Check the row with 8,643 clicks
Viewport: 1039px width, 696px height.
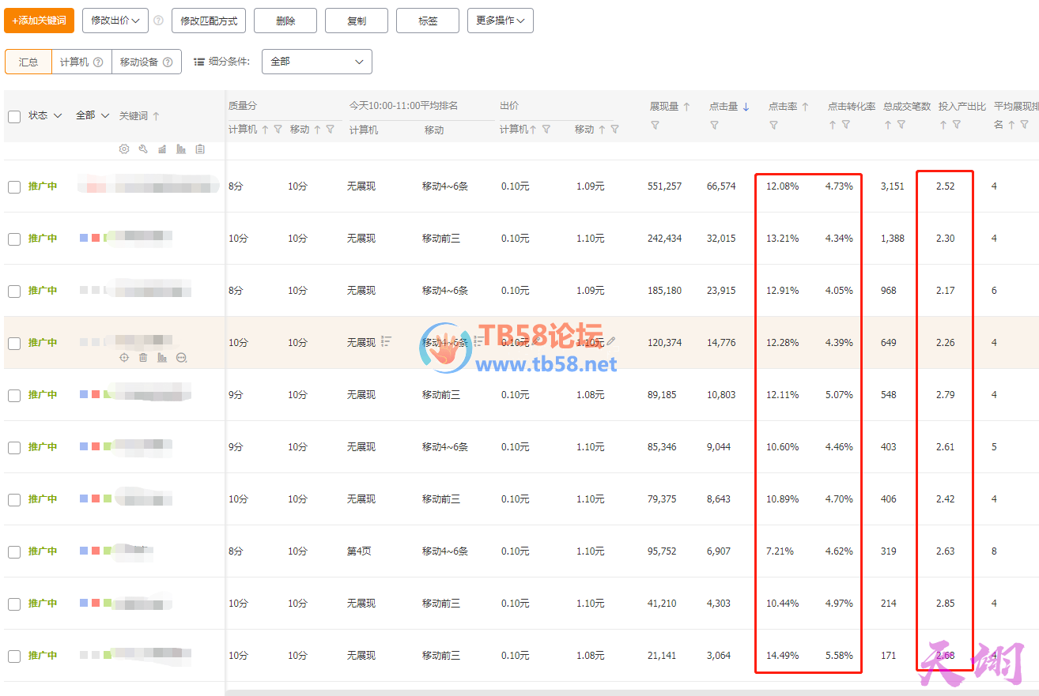point(14,499)
